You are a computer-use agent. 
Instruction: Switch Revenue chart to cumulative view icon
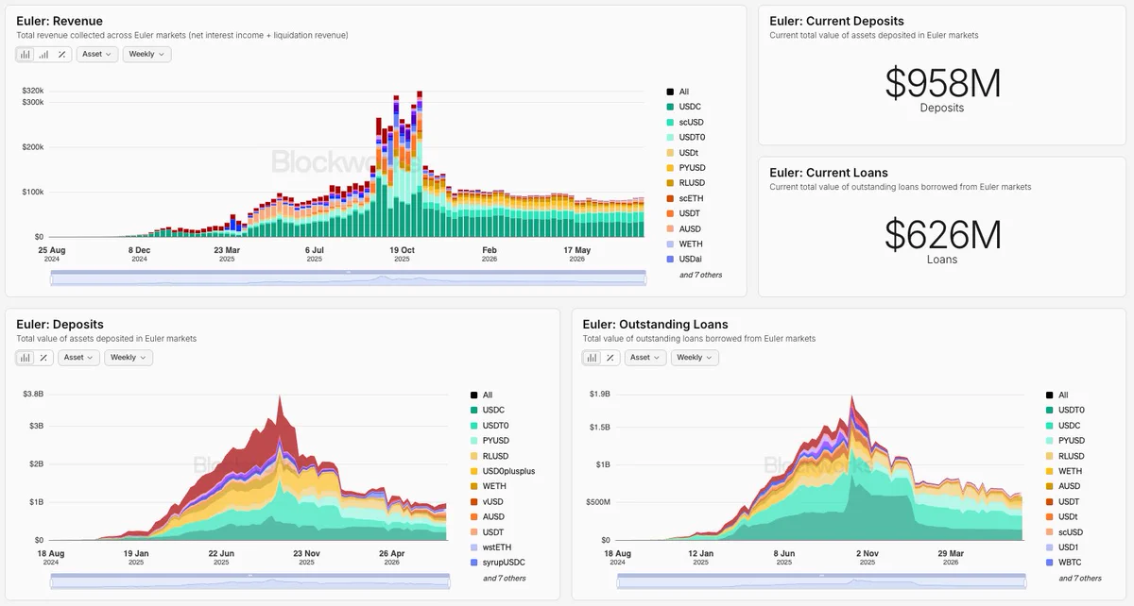point(43,55)
